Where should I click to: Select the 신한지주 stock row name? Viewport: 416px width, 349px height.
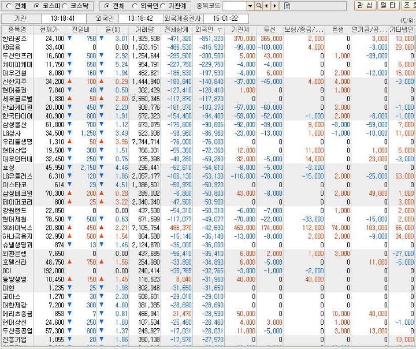click(14, 81)
